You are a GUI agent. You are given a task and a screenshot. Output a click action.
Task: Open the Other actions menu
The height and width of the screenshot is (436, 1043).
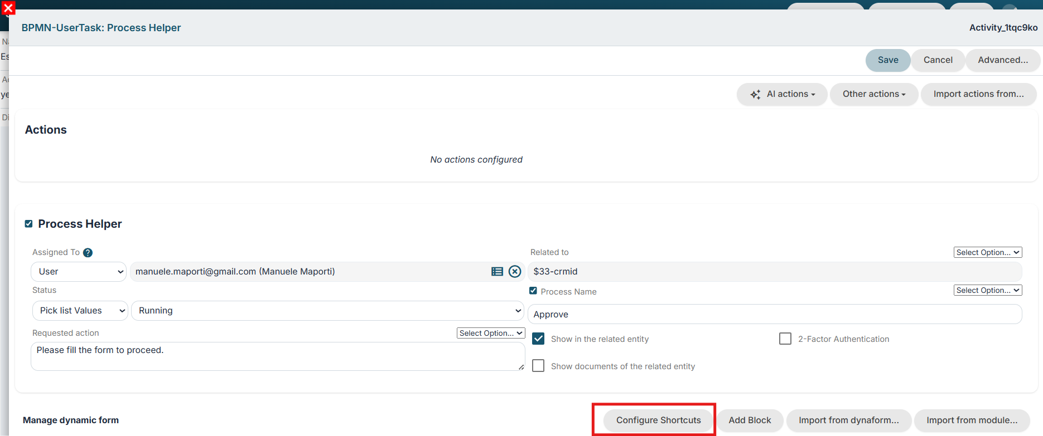pos(874,94)
